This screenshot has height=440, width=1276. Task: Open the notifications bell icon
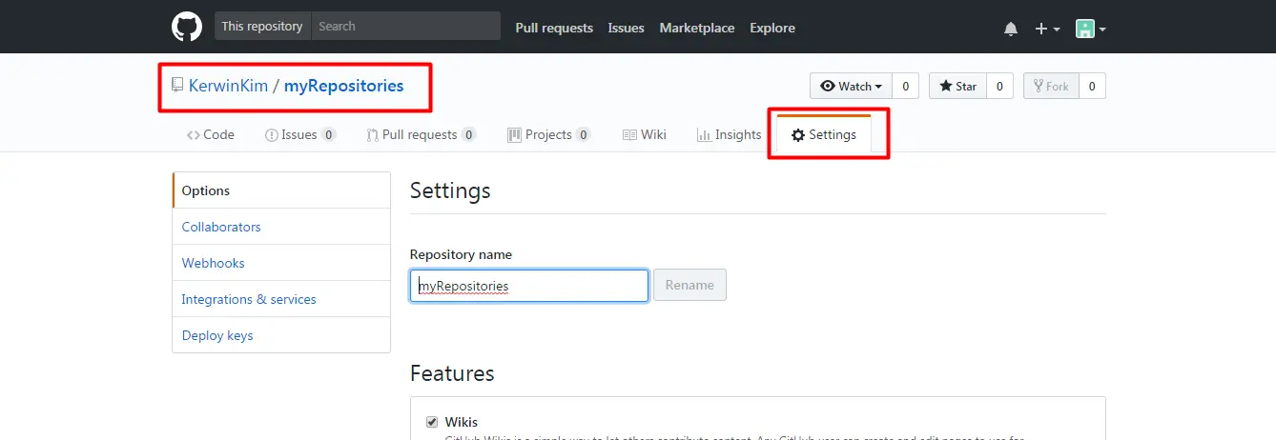coord(1011,29)
